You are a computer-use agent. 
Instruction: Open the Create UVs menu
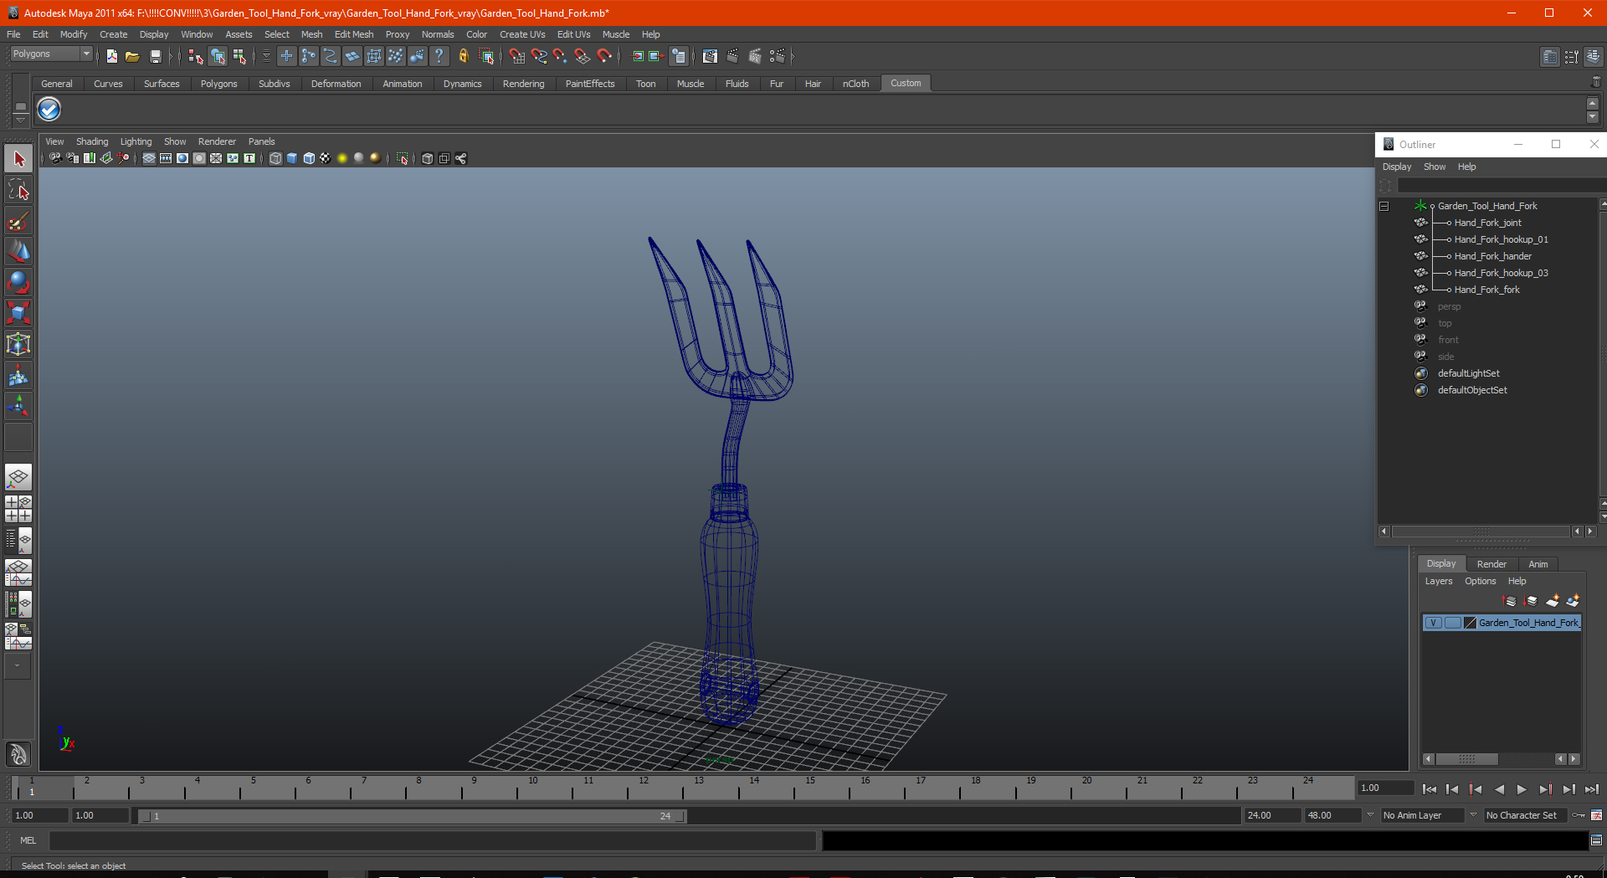point(522,34)
